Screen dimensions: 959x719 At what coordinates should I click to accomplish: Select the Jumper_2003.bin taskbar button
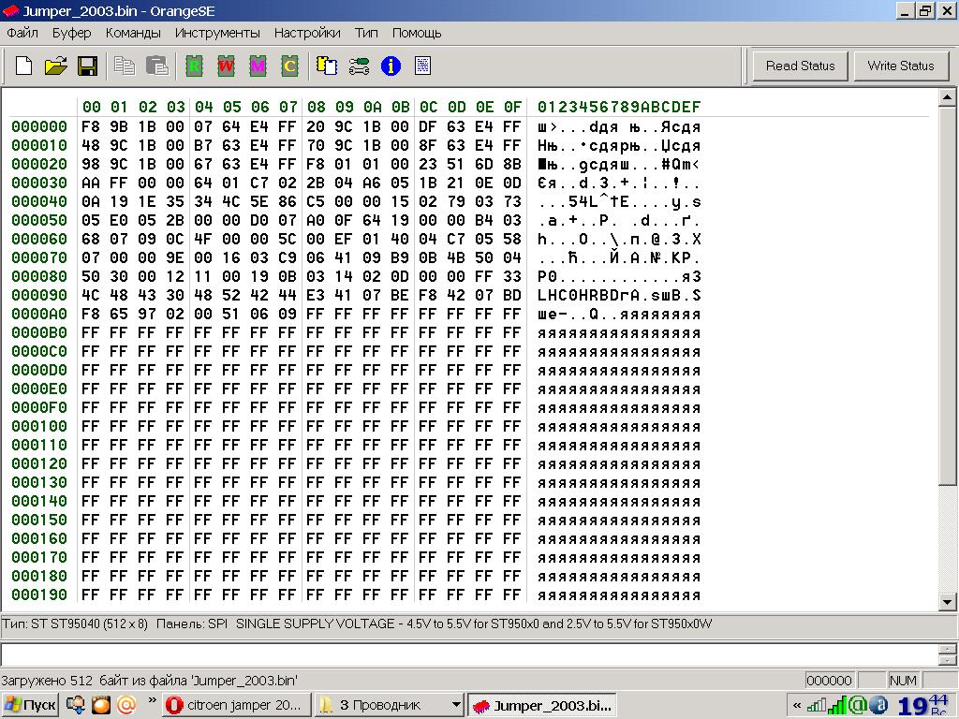pos(542,705)
